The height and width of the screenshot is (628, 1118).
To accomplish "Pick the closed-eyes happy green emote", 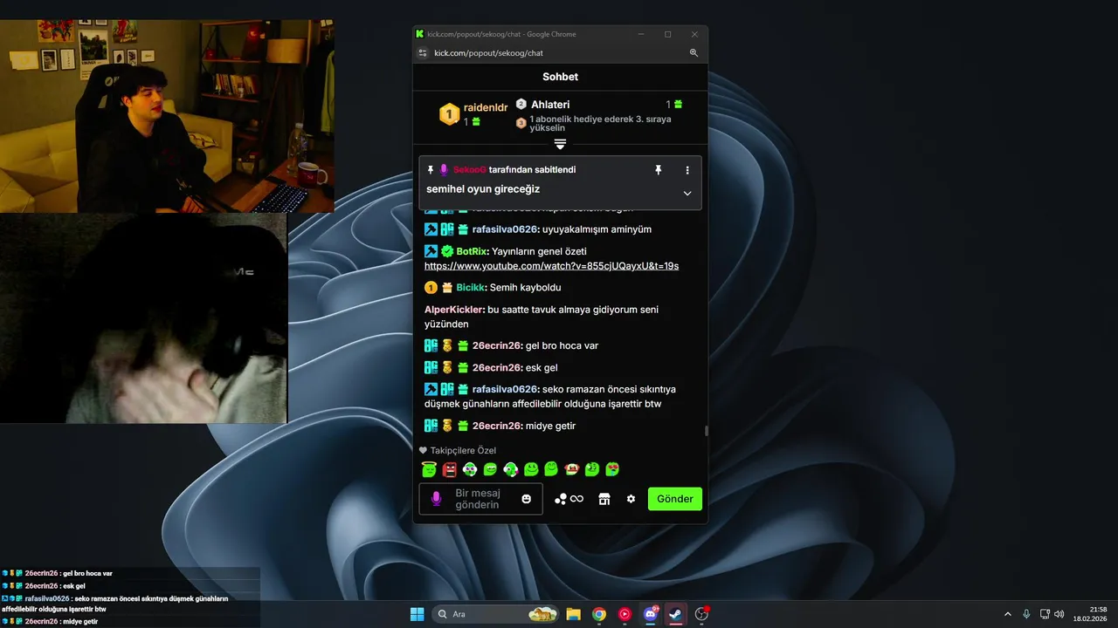I will (551, 469).
